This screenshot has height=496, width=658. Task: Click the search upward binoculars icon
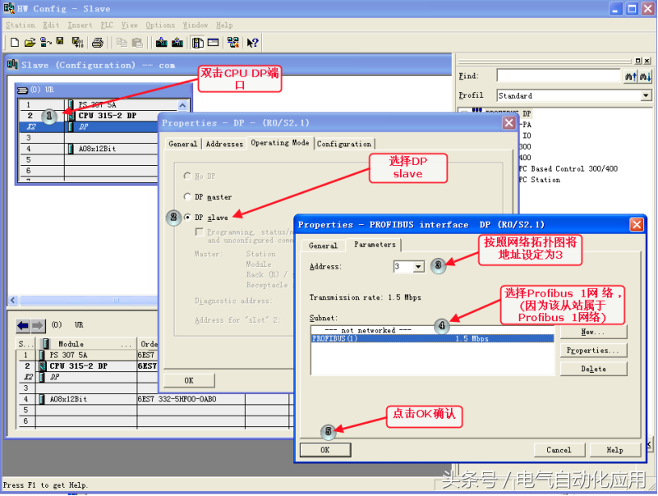pos(631,76)
